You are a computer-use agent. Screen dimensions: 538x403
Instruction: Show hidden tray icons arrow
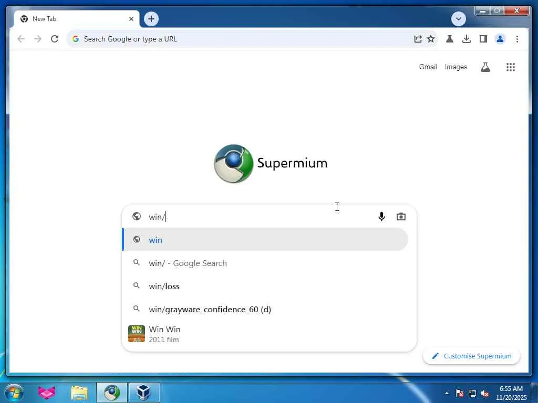[447, 393]
